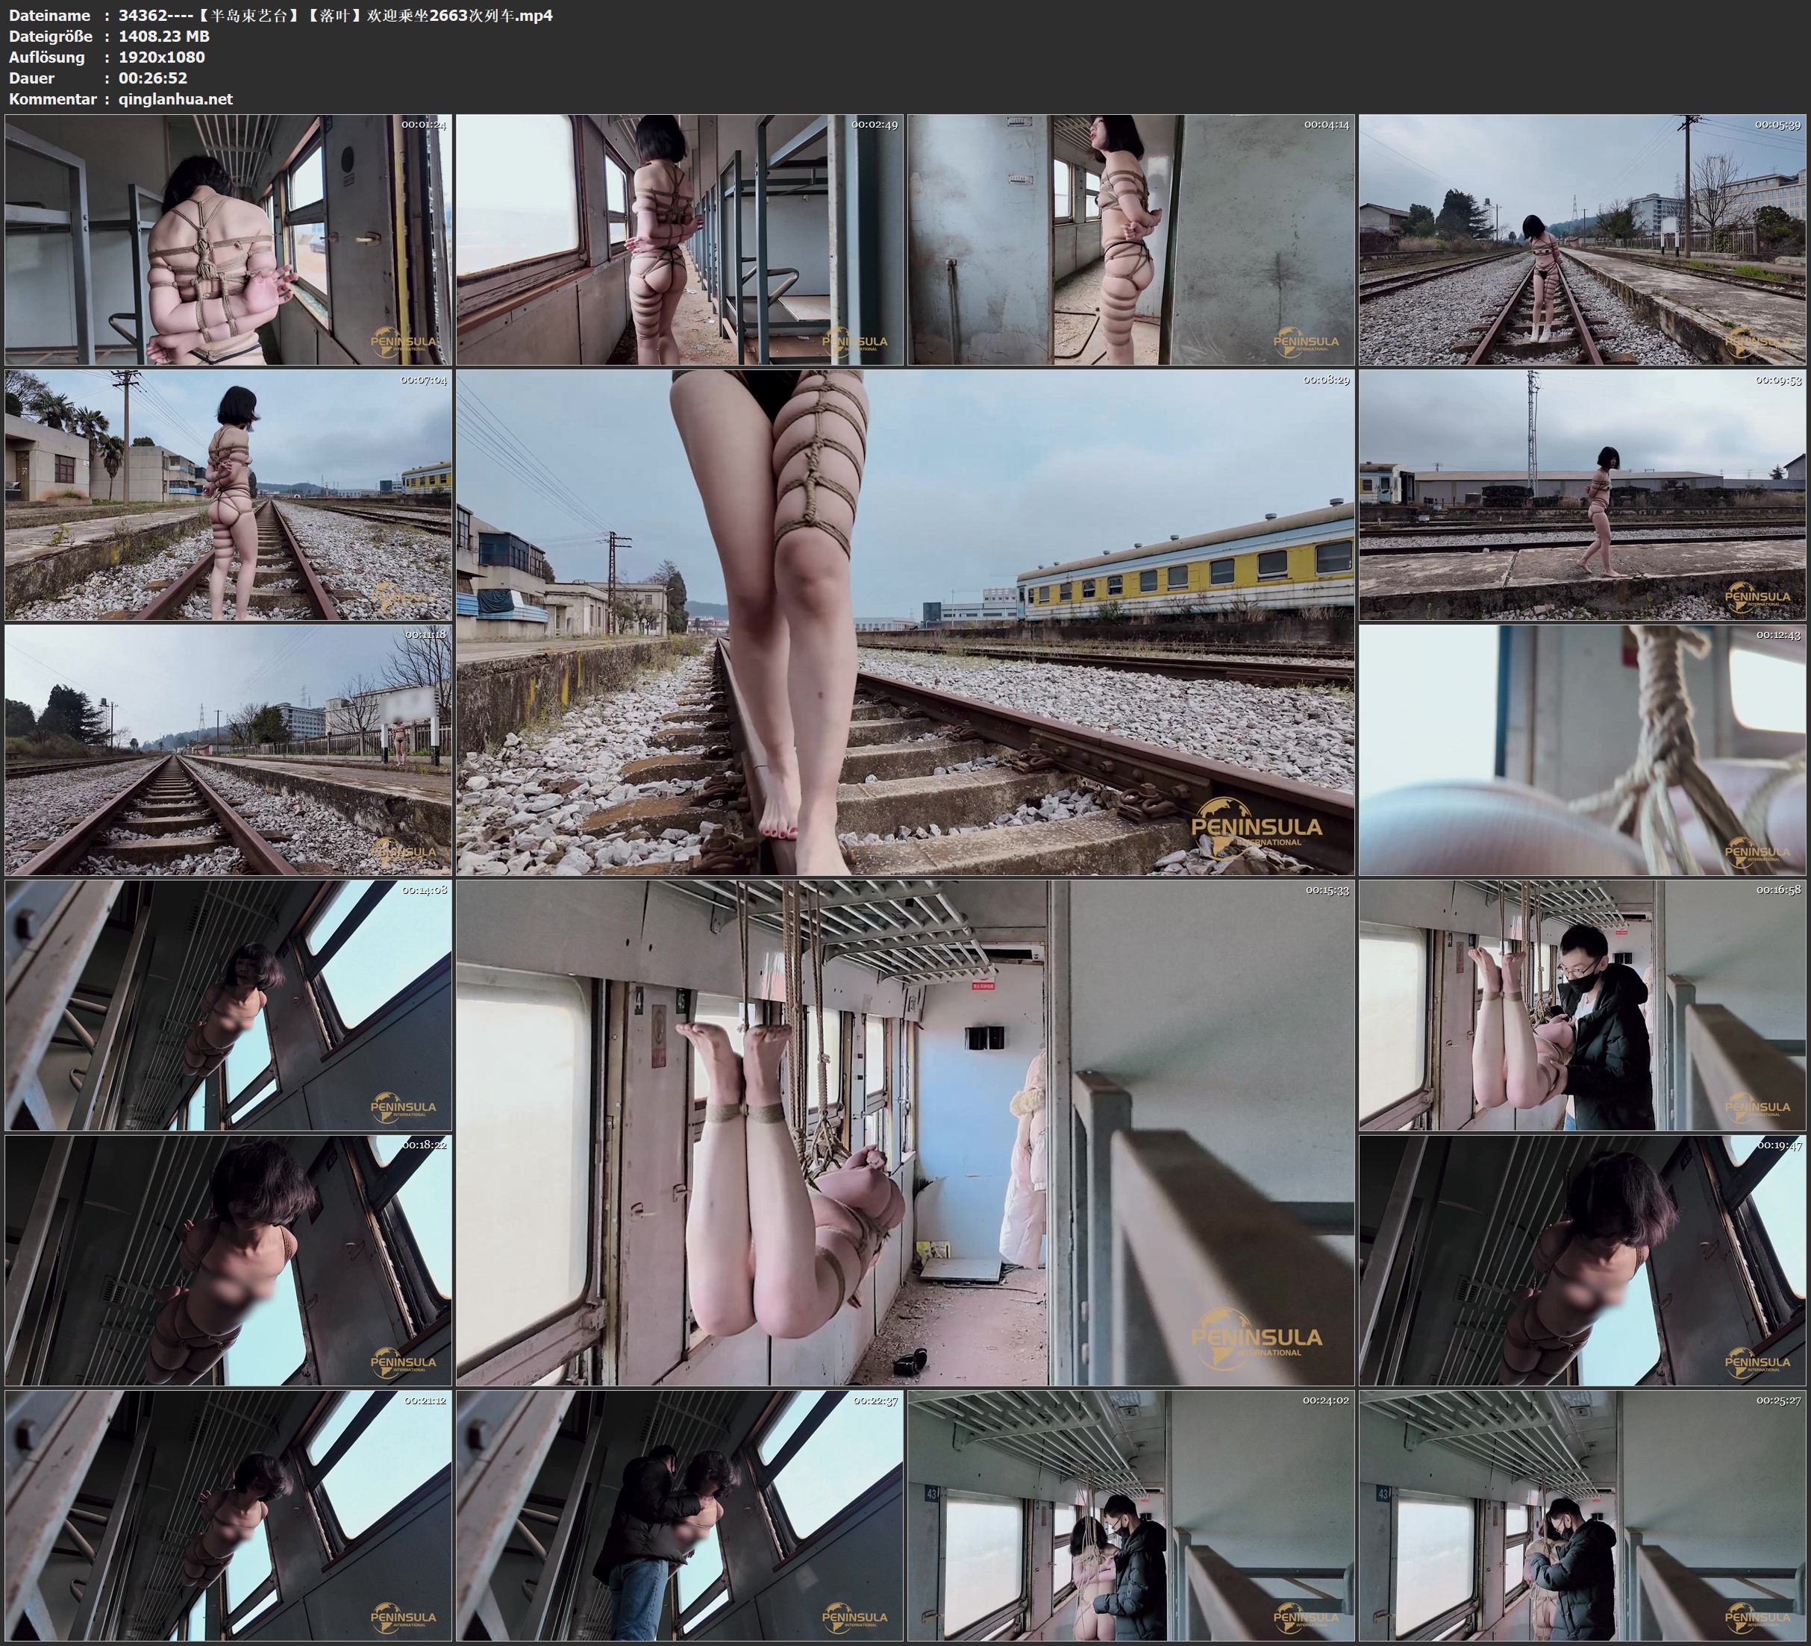Click the frame marked 00:05:39
1811x1646 pixels.
(1581, 239)
